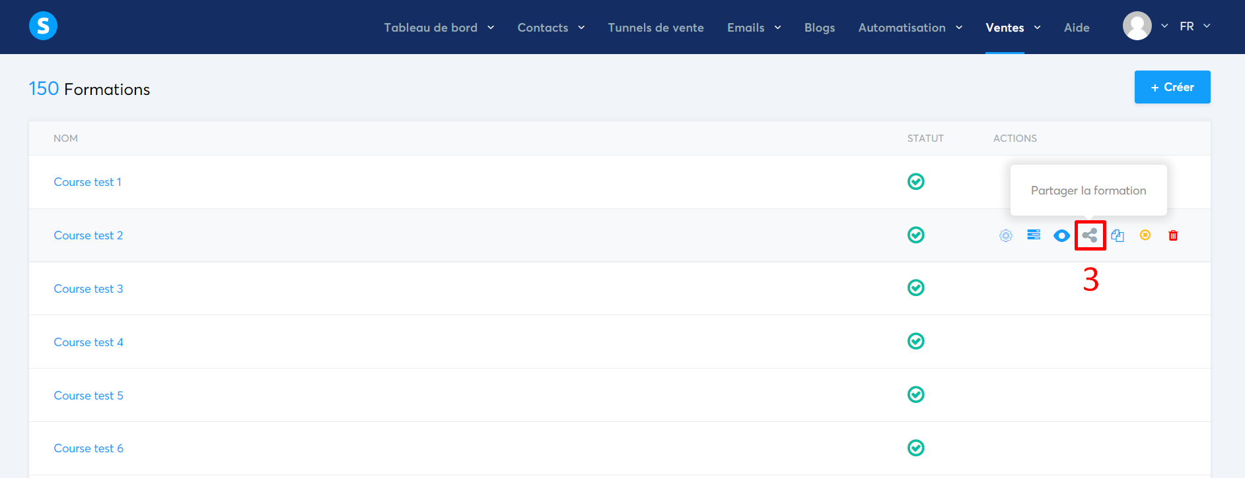1245x478 pixels.
Task: Open Course test 3 link
Action: [x=88, y=289]
